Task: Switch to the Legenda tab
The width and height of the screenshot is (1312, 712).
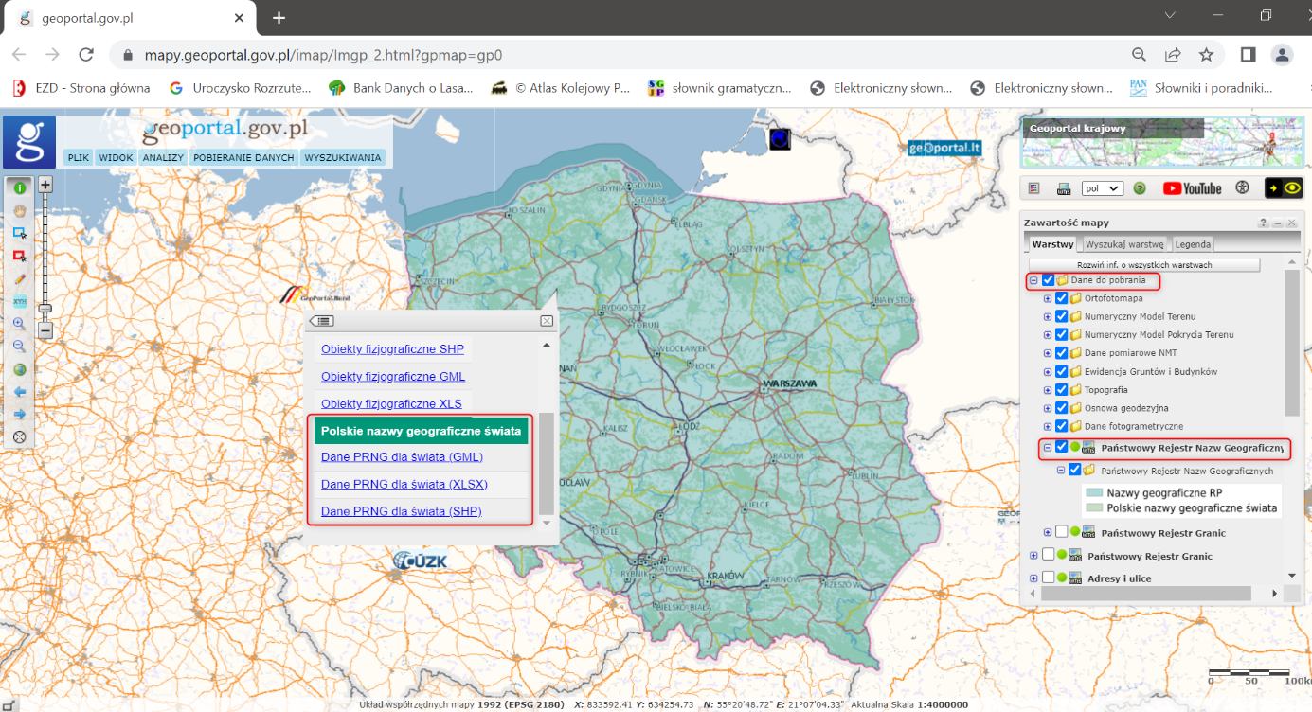Action: pyautogui.click(x=1193, y=244)
